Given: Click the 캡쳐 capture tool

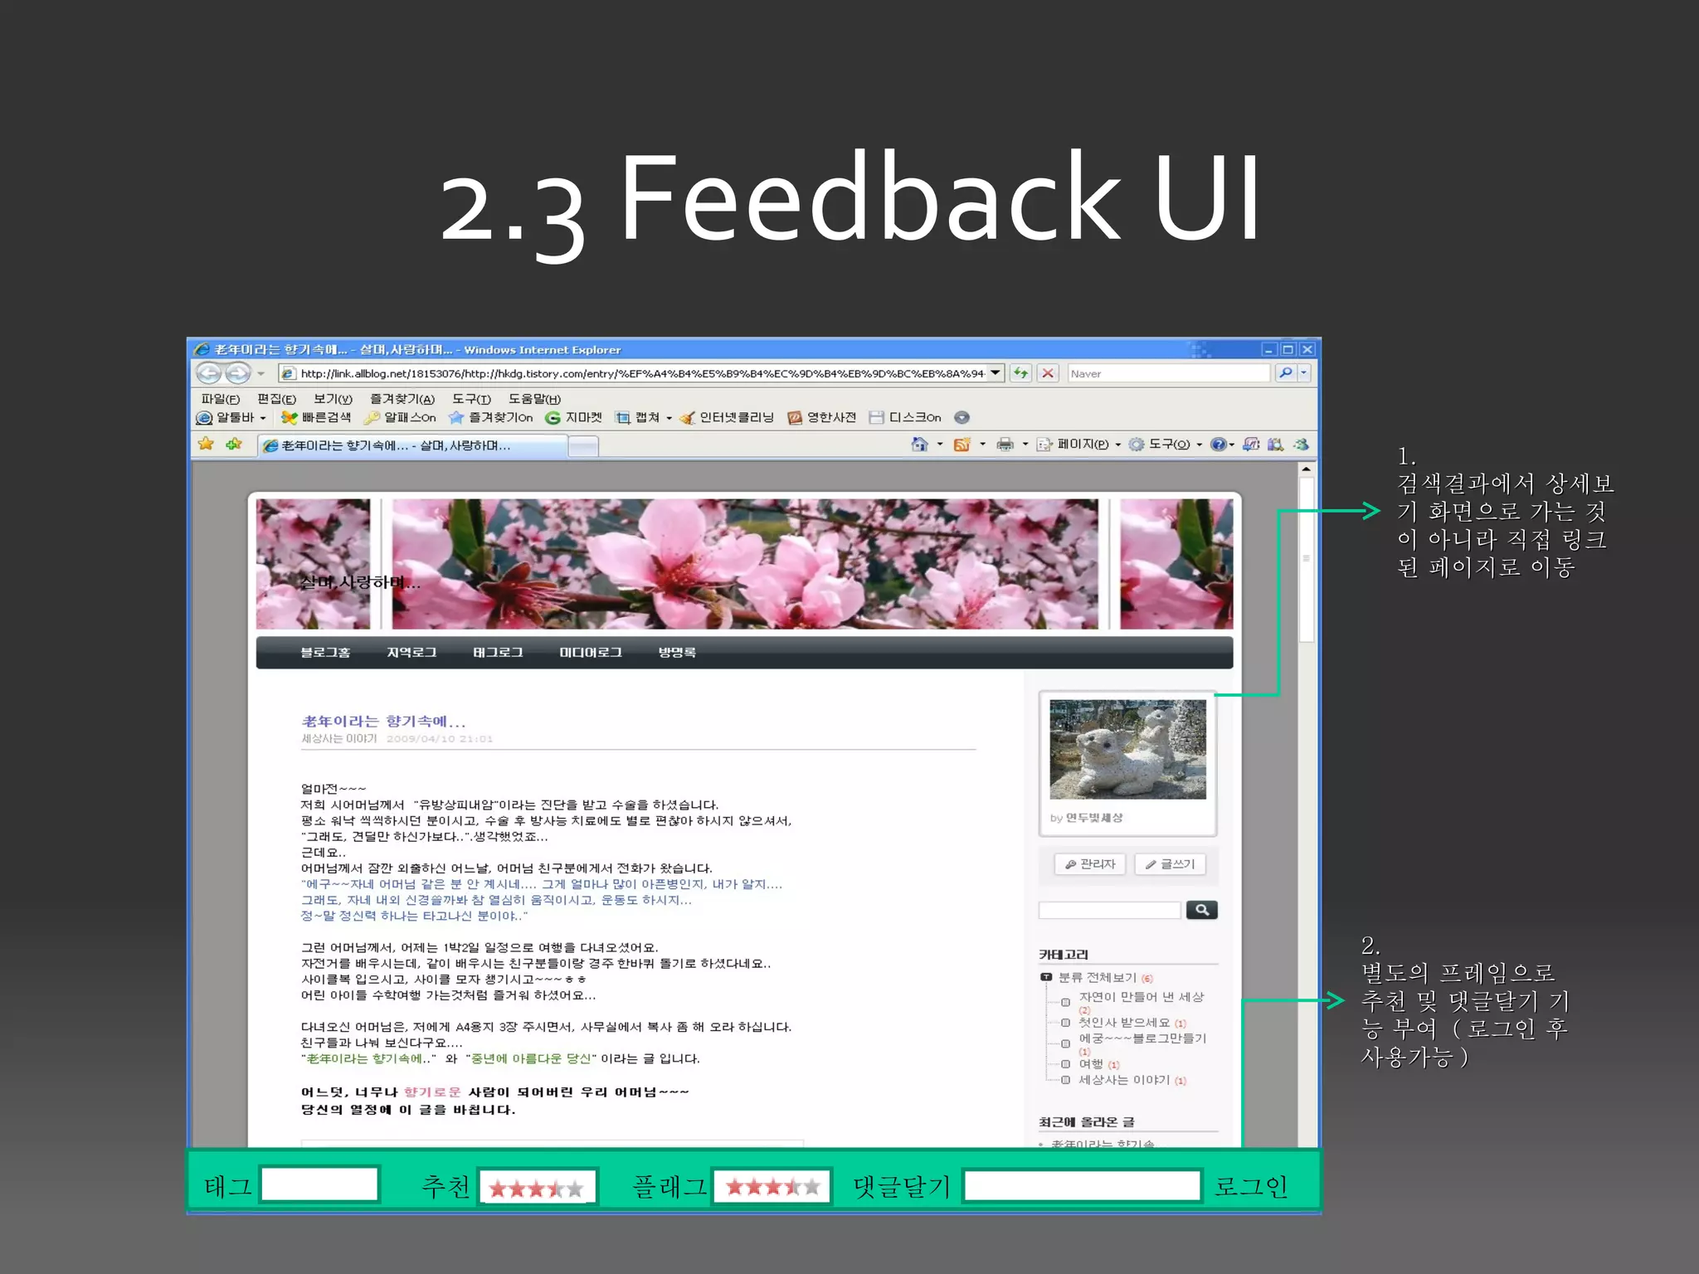Looking at the screenshot, I should [x=637, y=418].
